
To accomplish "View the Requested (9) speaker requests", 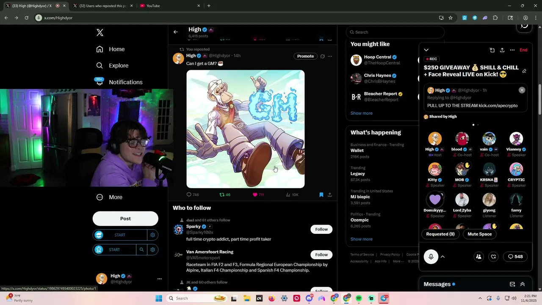I will (x=440, y=234).
